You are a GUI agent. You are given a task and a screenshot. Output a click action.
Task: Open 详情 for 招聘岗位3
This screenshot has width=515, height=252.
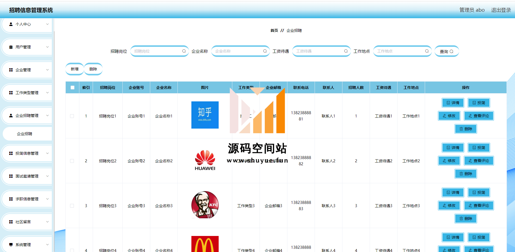[x=453, y=192]
